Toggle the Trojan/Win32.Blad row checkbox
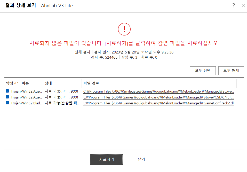 [x=7, y=103]
